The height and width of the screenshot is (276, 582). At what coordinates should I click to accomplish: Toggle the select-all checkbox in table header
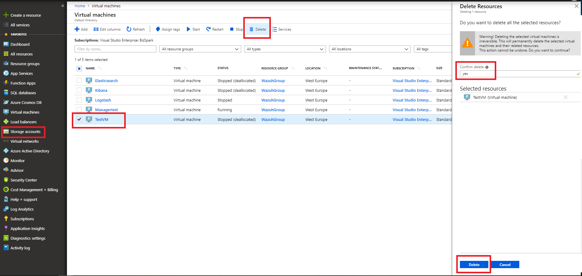pyautogui.click(x=79, y=68)
